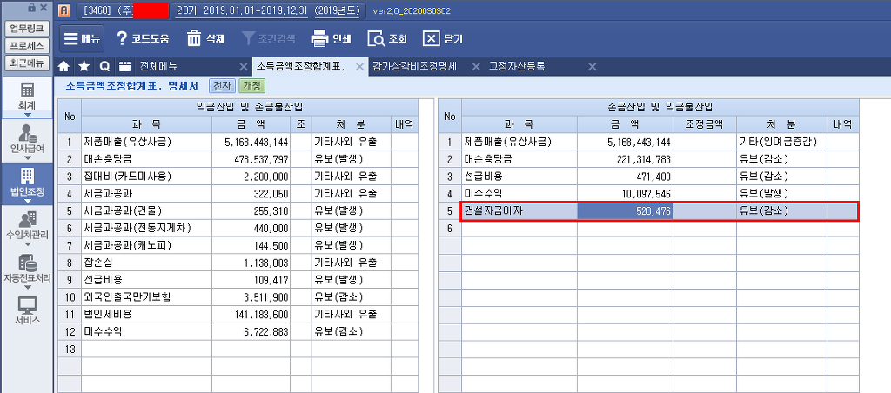Click the 삭제 trash icon
The image size is (891, 393).
coord(194,38)
